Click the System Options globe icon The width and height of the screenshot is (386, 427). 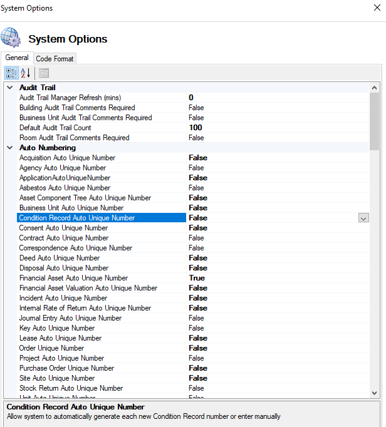pyautogui.click(x=11, y=38)
